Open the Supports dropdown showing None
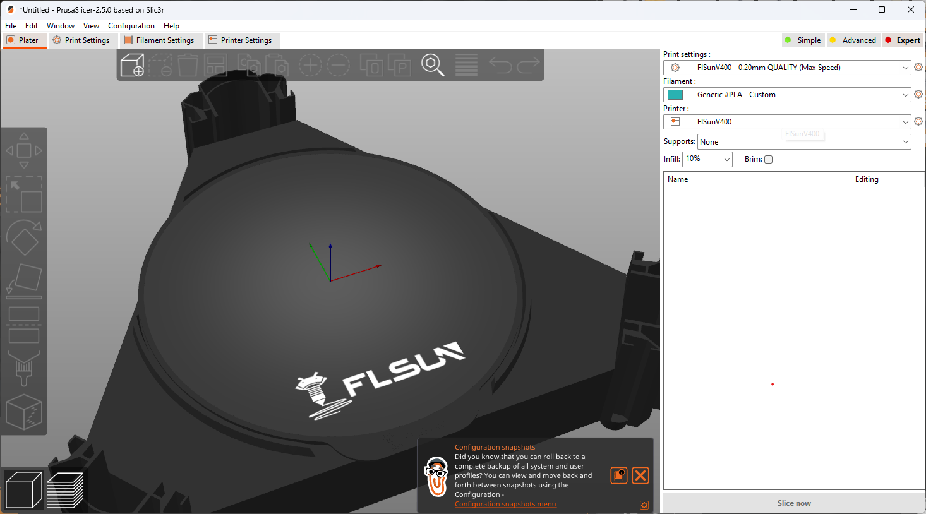Image resolution: width=926 pixels, height=514 pixels. [x=804, y=142]
